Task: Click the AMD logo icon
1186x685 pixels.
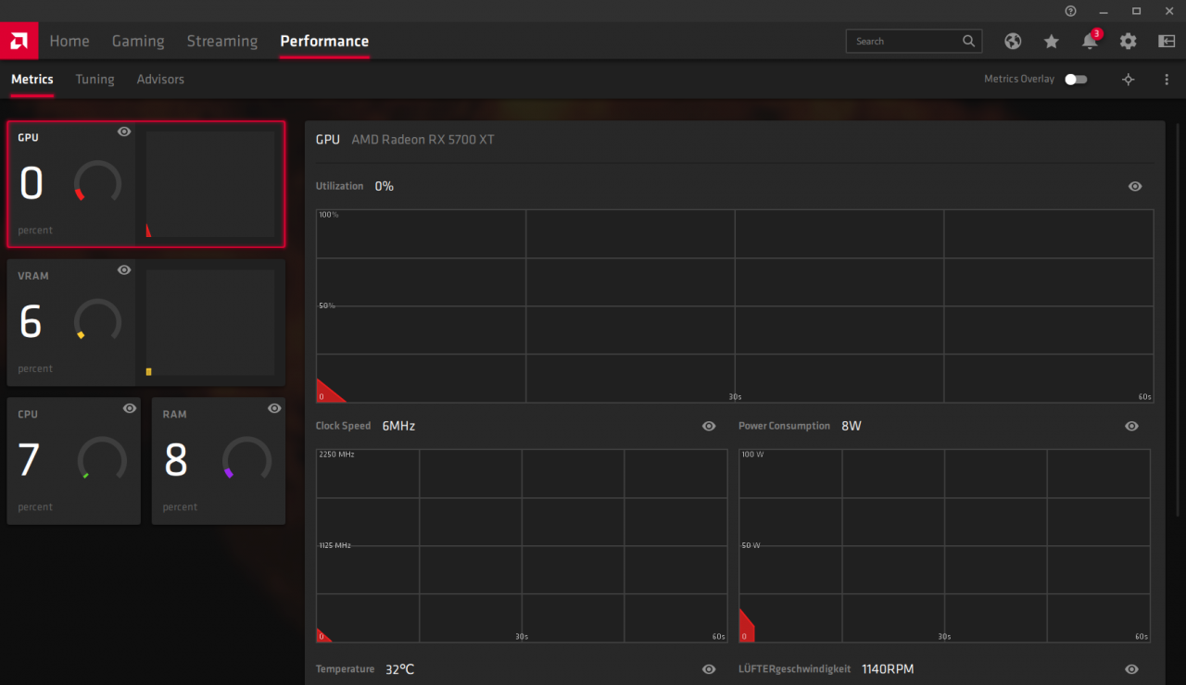Action: [19, 41]
